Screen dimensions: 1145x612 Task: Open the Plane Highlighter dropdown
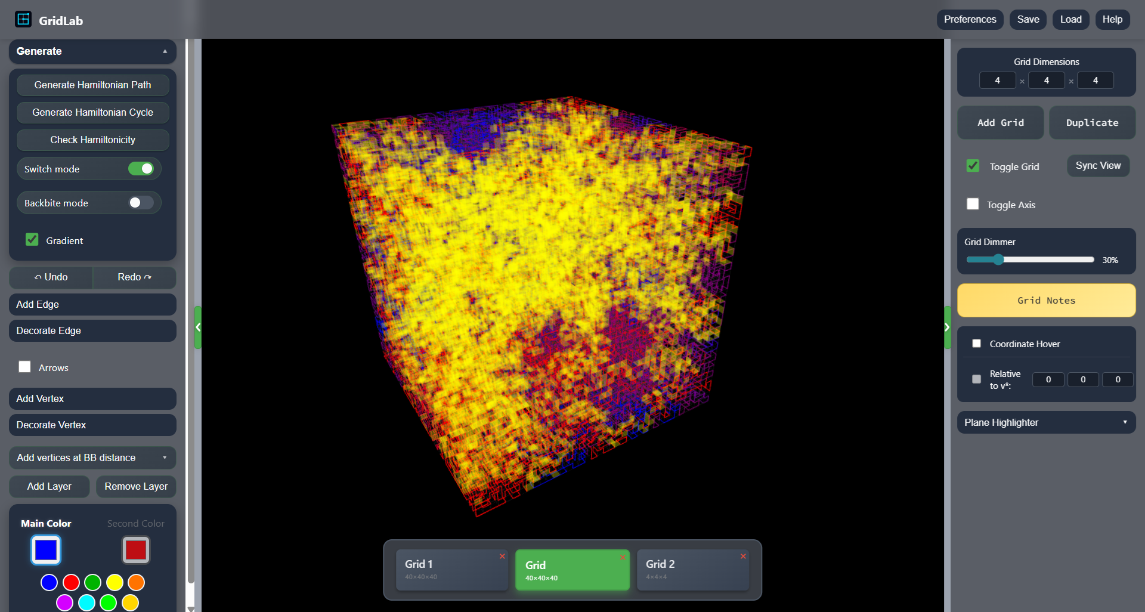(x=1046, y=422)
